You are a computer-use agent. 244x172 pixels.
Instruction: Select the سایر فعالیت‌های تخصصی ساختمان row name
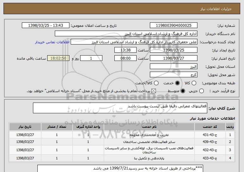coord(149,142)
